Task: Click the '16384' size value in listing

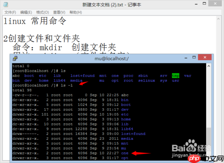Action: (81, 133)
